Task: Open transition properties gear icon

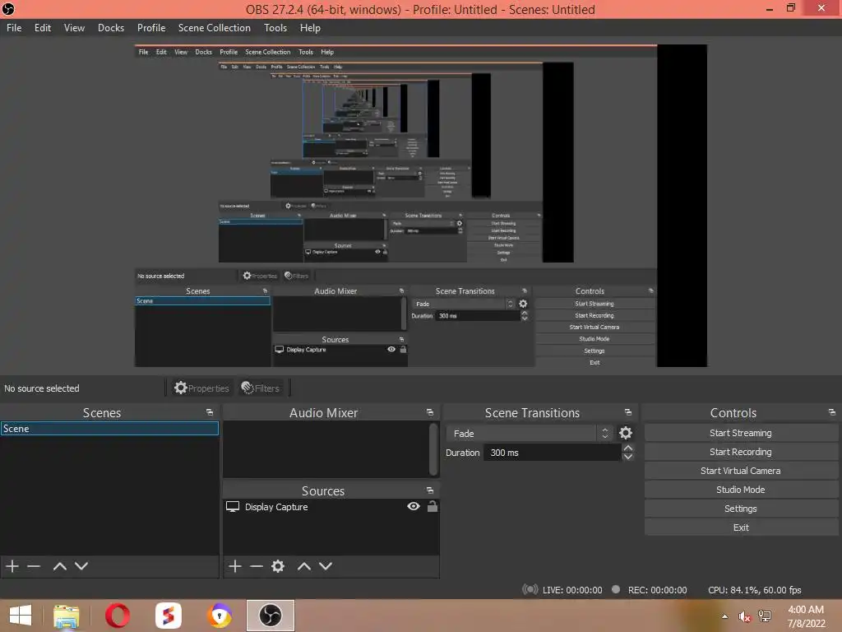Action: pos(626,433)
